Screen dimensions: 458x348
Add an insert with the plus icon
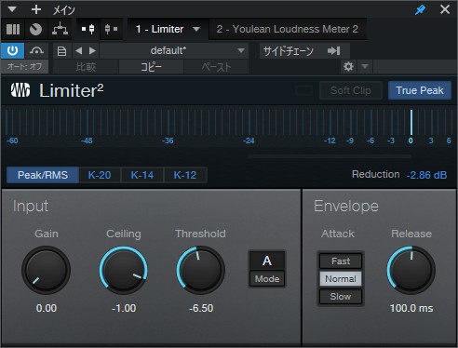[x=36, y=9]
